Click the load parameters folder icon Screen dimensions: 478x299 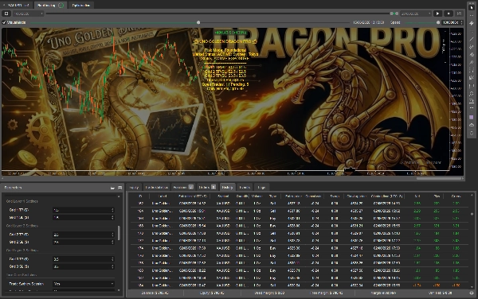(112, 188)
